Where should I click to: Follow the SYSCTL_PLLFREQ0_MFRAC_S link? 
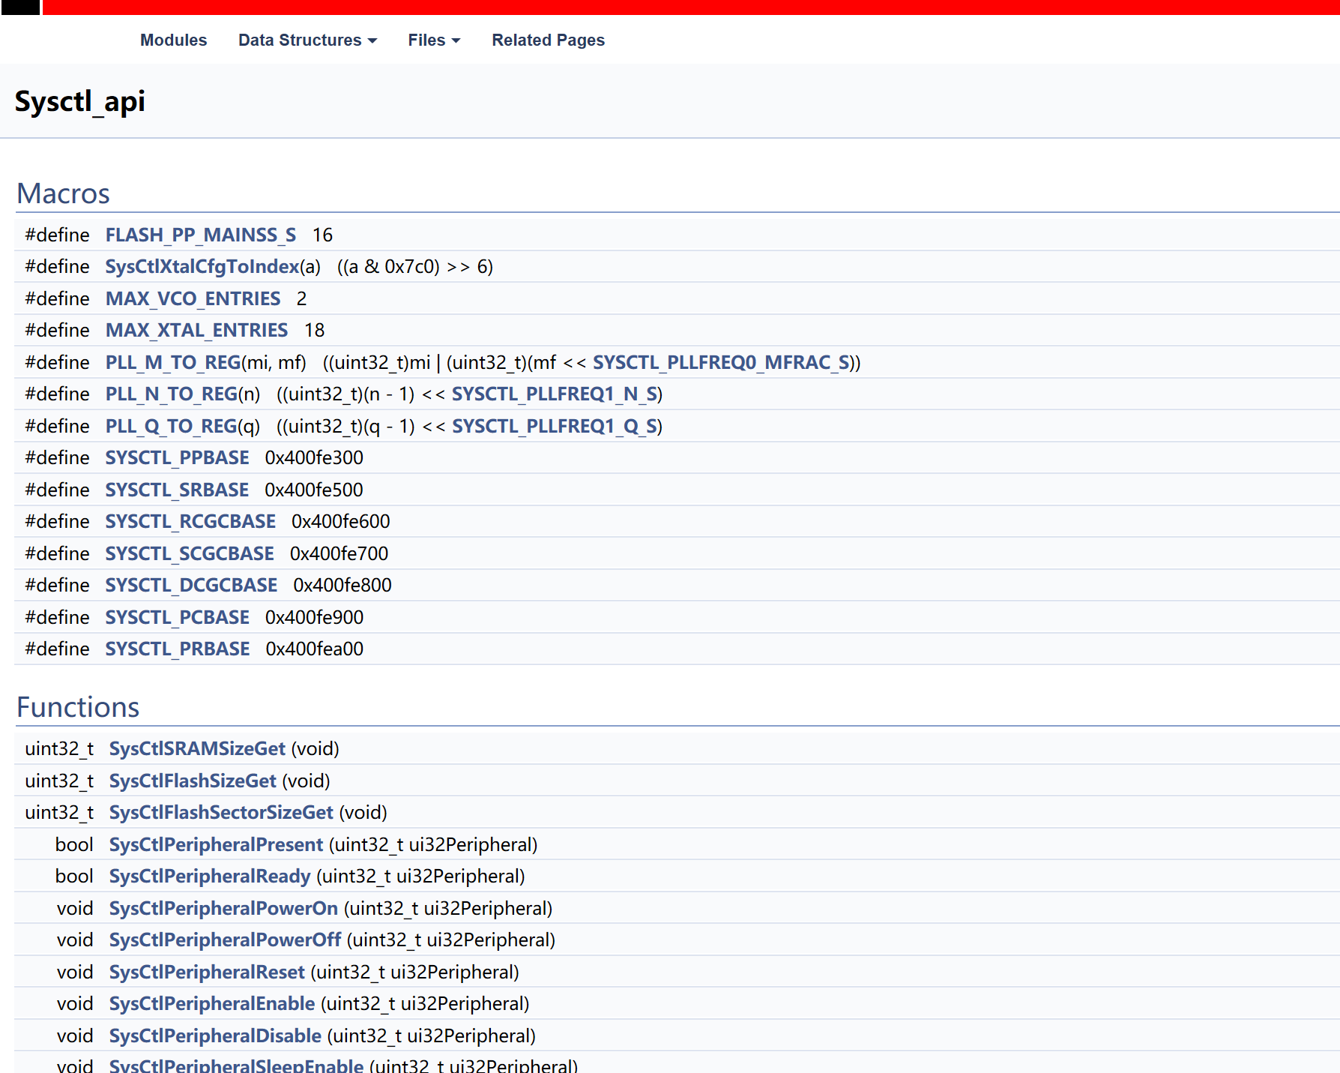[724, 363]
